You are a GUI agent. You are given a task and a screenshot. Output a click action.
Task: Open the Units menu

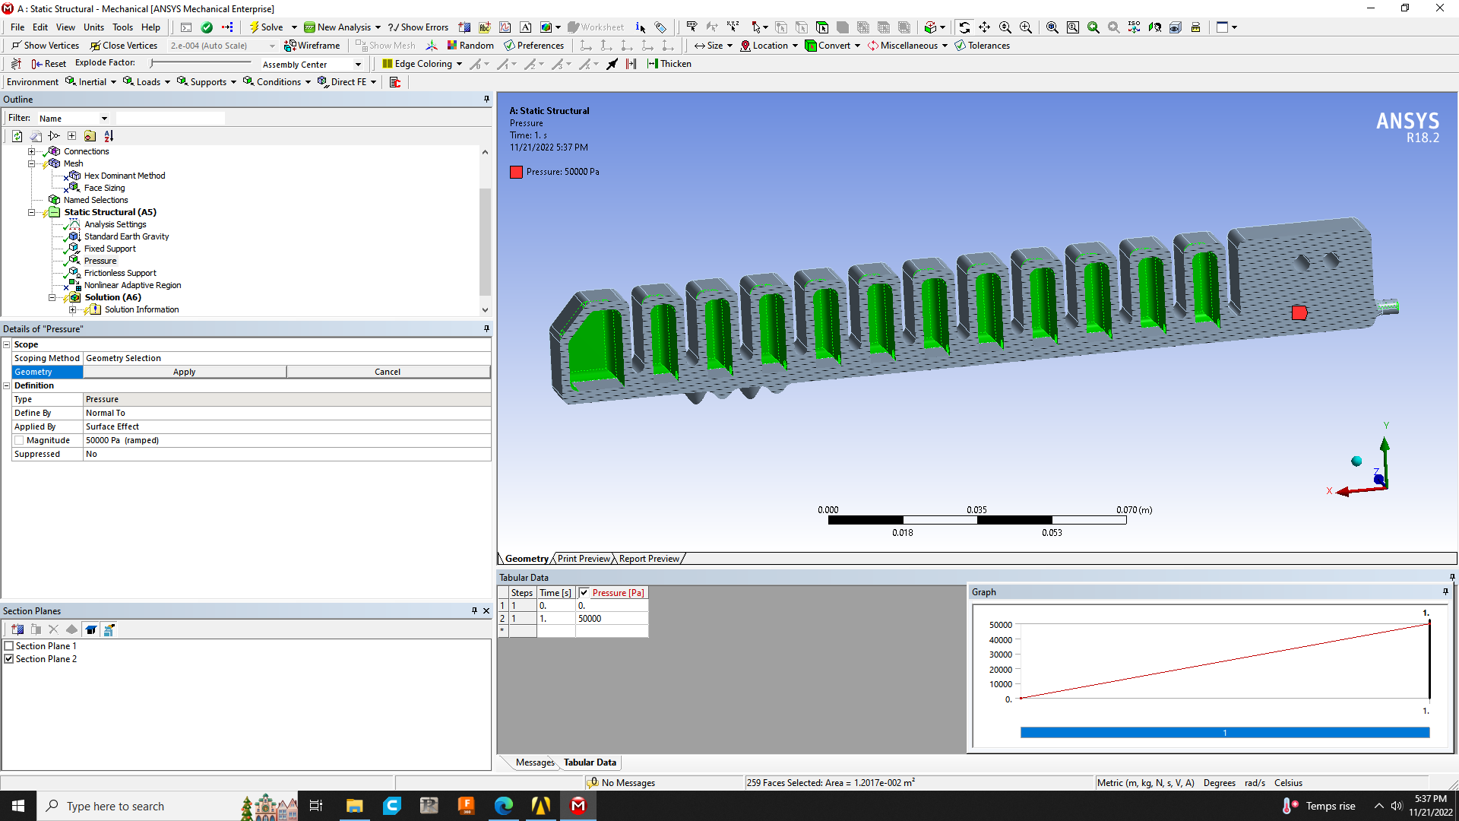tap(93, 27)
